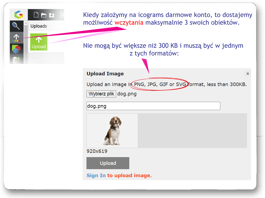Select the Uploads arrow sidebar icon
This screenshot has height=198, width=265.
pyautogui.click(x=17, y=38)
